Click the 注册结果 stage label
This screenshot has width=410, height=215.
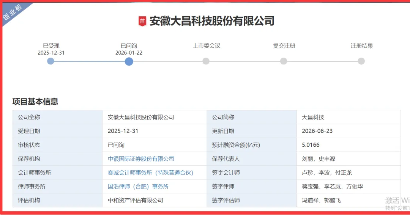pos(362,46)
